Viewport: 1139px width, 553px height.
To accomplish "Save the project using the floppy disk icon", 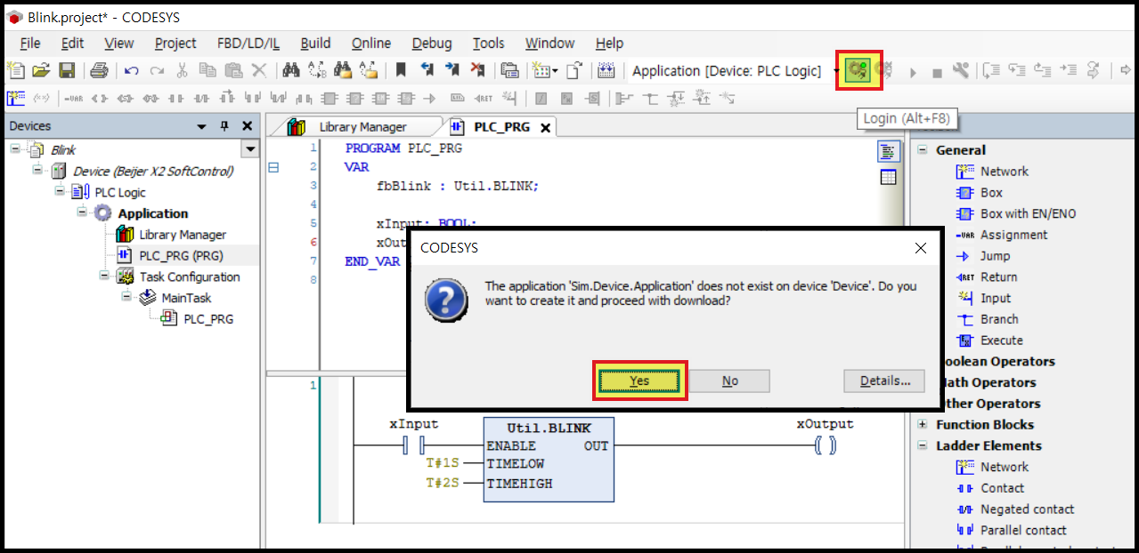I will [67, 70].
